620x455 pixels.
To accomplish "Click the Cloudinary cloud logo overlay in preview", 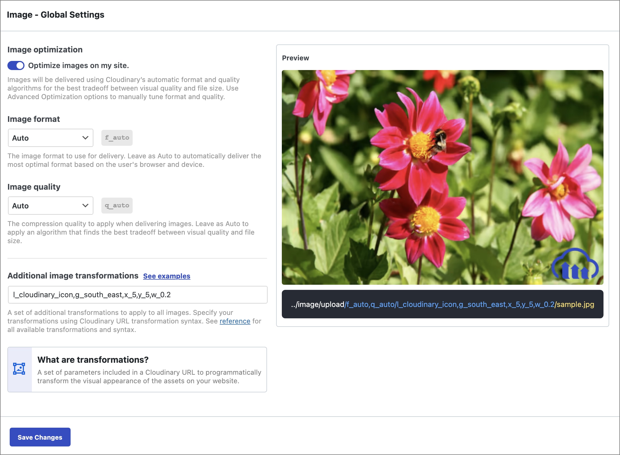I will 575,264.
